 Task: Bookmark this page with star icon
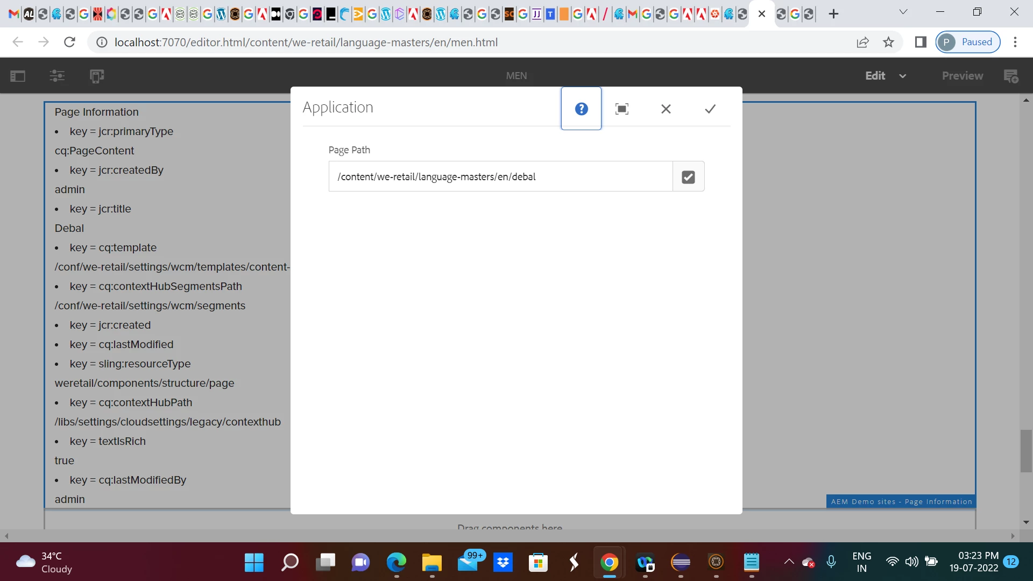point(888,42)
